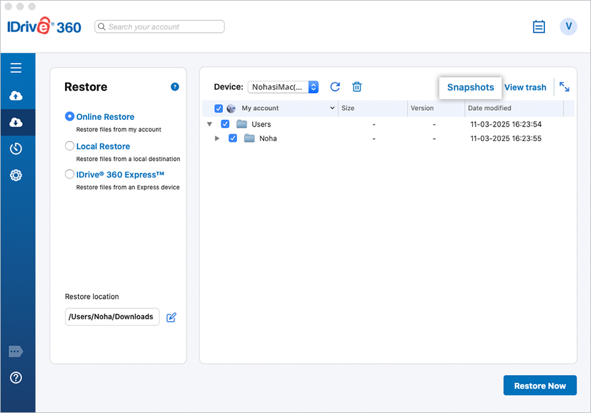Open the help question mark in sidebar
This screenshot has width=591, height=413.
coord(16,378)
